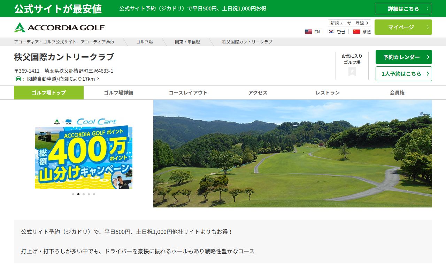Viewport: 446px width, 278px height.
Task: Click 新規ユーザー登録 link
Action: click(x=349, y=23)
